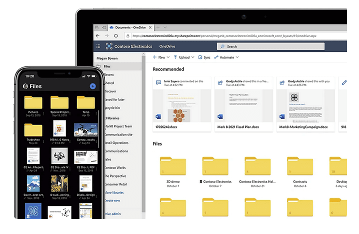359x234 pixels.
Task: Open a new browser tab
Action: click(x=157, y=27)
